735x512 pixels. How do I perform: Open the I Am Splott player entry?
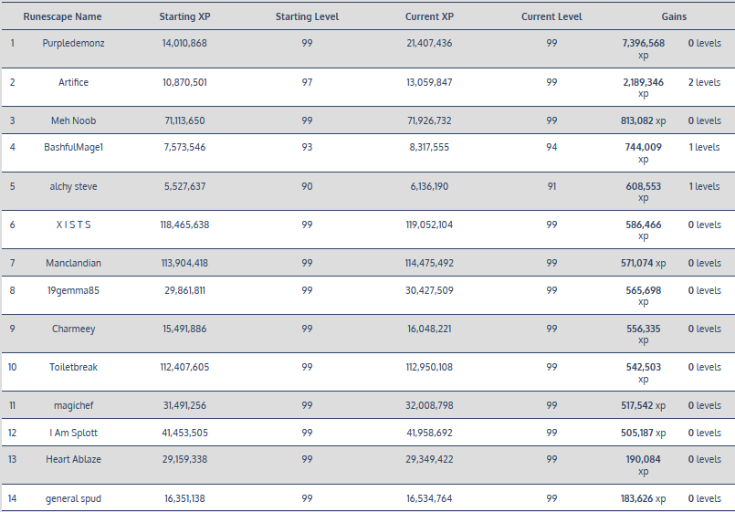pyautogui.click(x=73, y=433)
